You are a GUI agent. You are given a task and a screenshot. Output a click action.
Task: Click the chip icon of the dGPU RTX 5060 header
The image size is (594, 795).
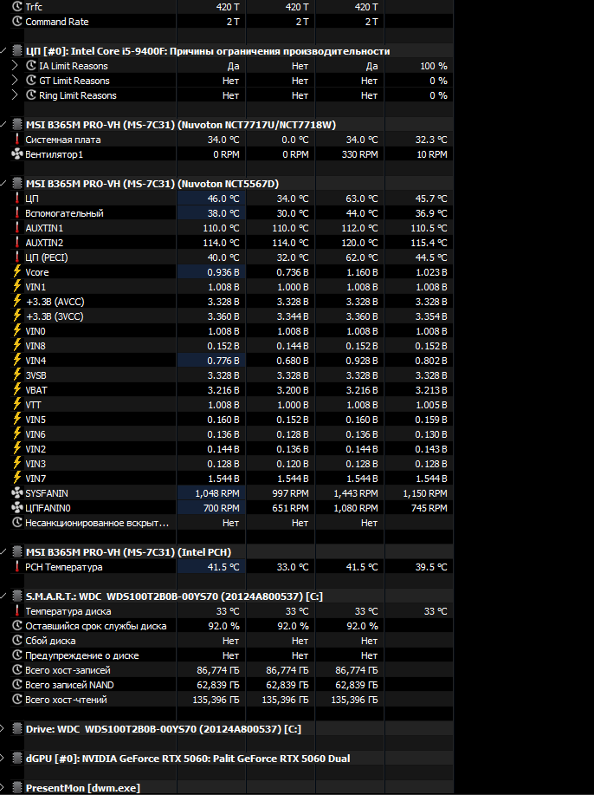point(17,759)
